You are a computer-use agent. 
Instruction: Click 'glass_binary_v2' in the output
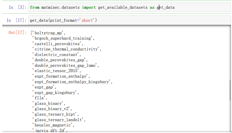click(52, 109)
